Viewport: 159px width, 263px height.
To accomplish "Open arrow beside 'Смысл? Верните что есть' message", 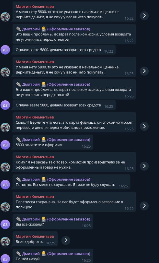I will (144, 126).
